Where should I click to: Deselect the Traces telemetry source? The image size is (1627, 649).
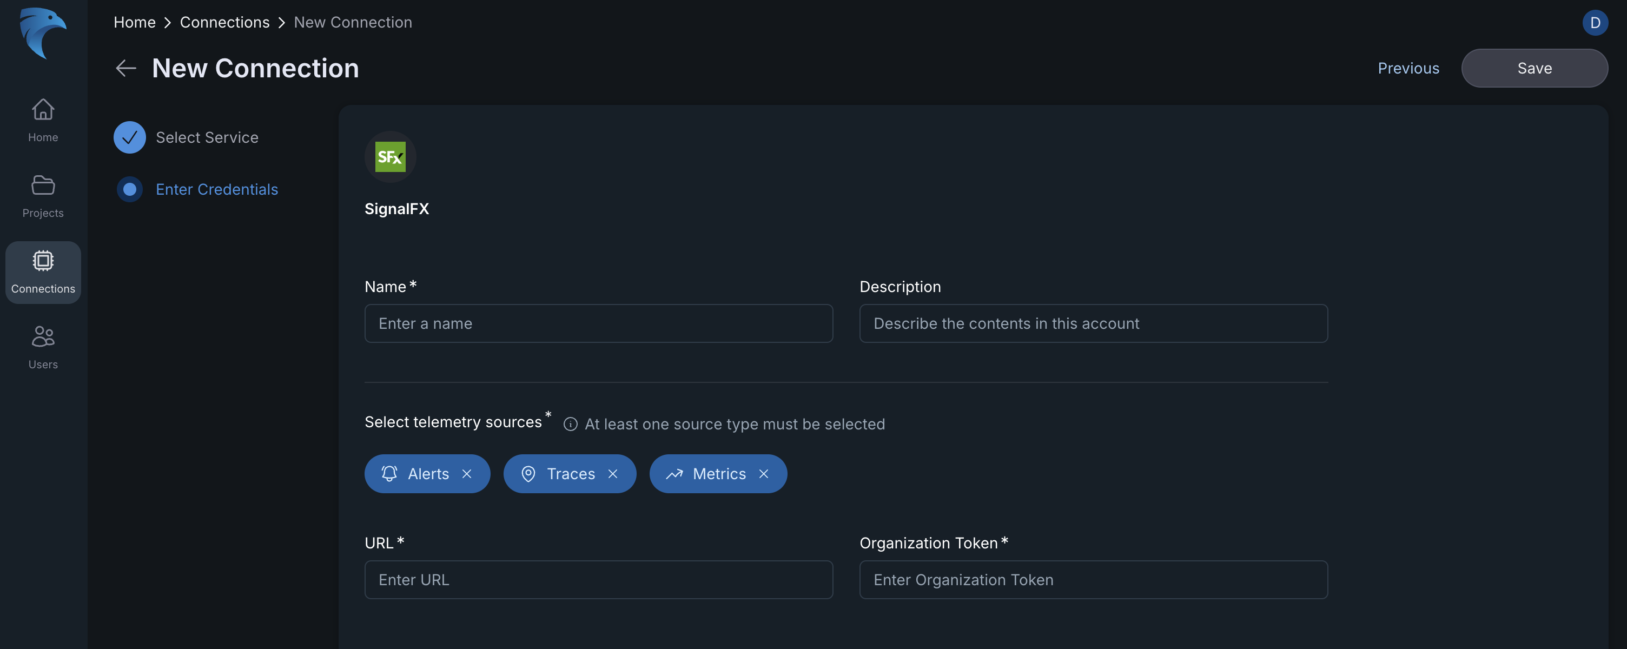[x=613, y=473]
